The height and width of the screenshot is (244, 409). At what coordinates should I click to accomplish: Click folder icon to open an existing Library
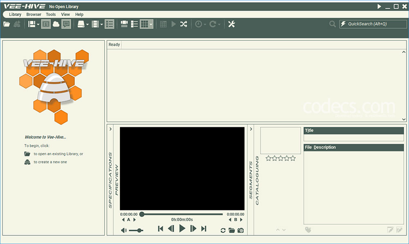click(x=27, y=154)
